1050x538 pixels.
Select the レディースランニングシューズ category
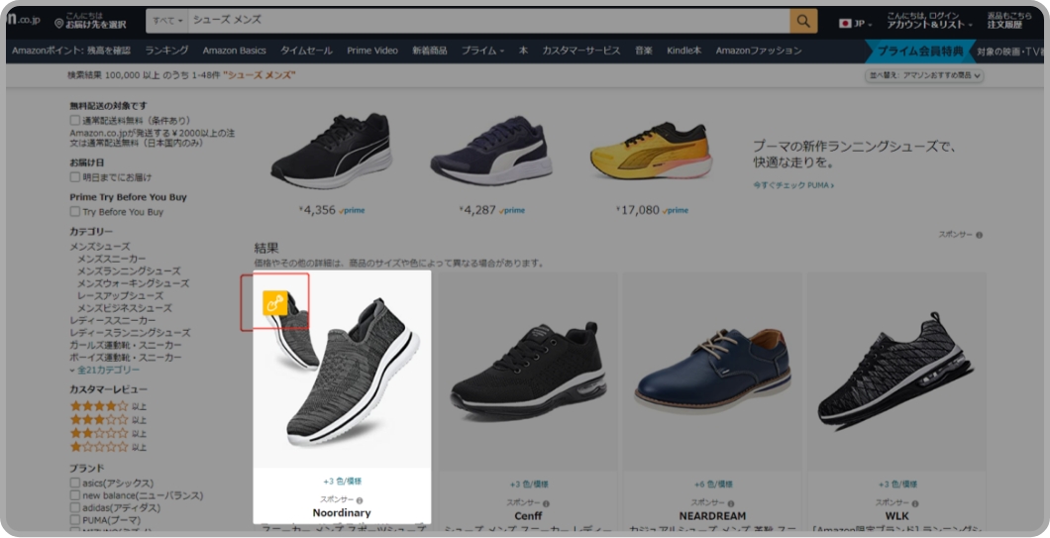pyautogui.click(x=130, y=333)
